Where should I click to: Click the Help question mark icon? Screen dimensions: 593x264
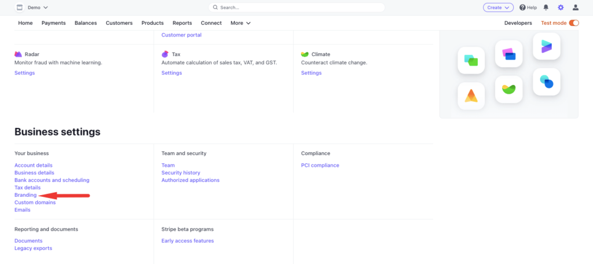pyautogui.click(x=522, y=8)
